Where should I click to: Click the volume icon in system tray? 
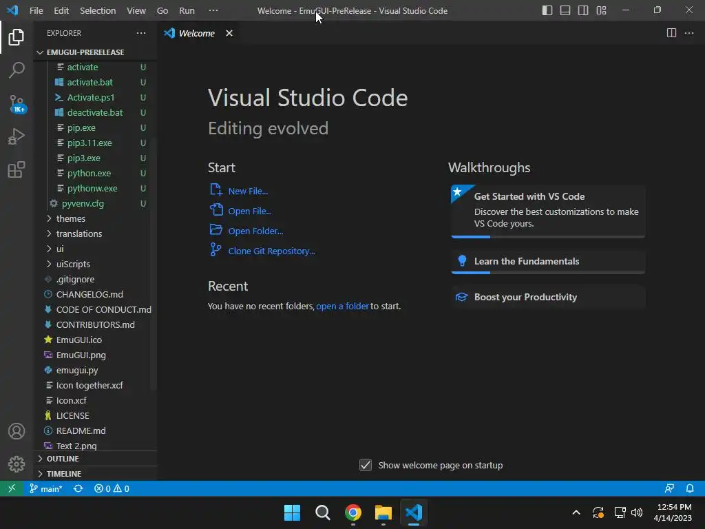[637, 512]
